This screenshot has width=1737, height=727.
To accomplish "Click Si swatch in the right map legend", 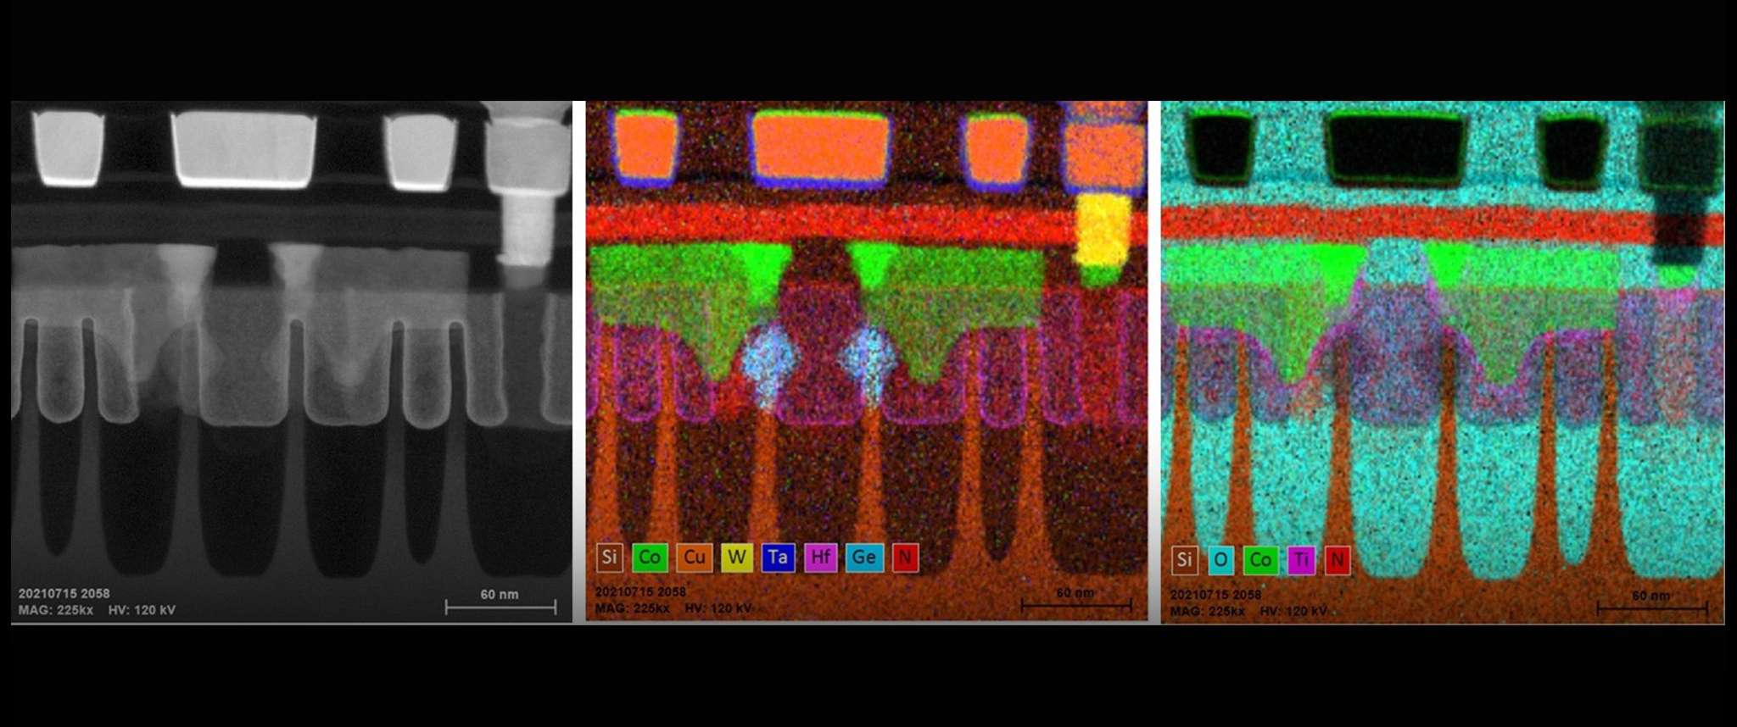I will point(1184,560).
